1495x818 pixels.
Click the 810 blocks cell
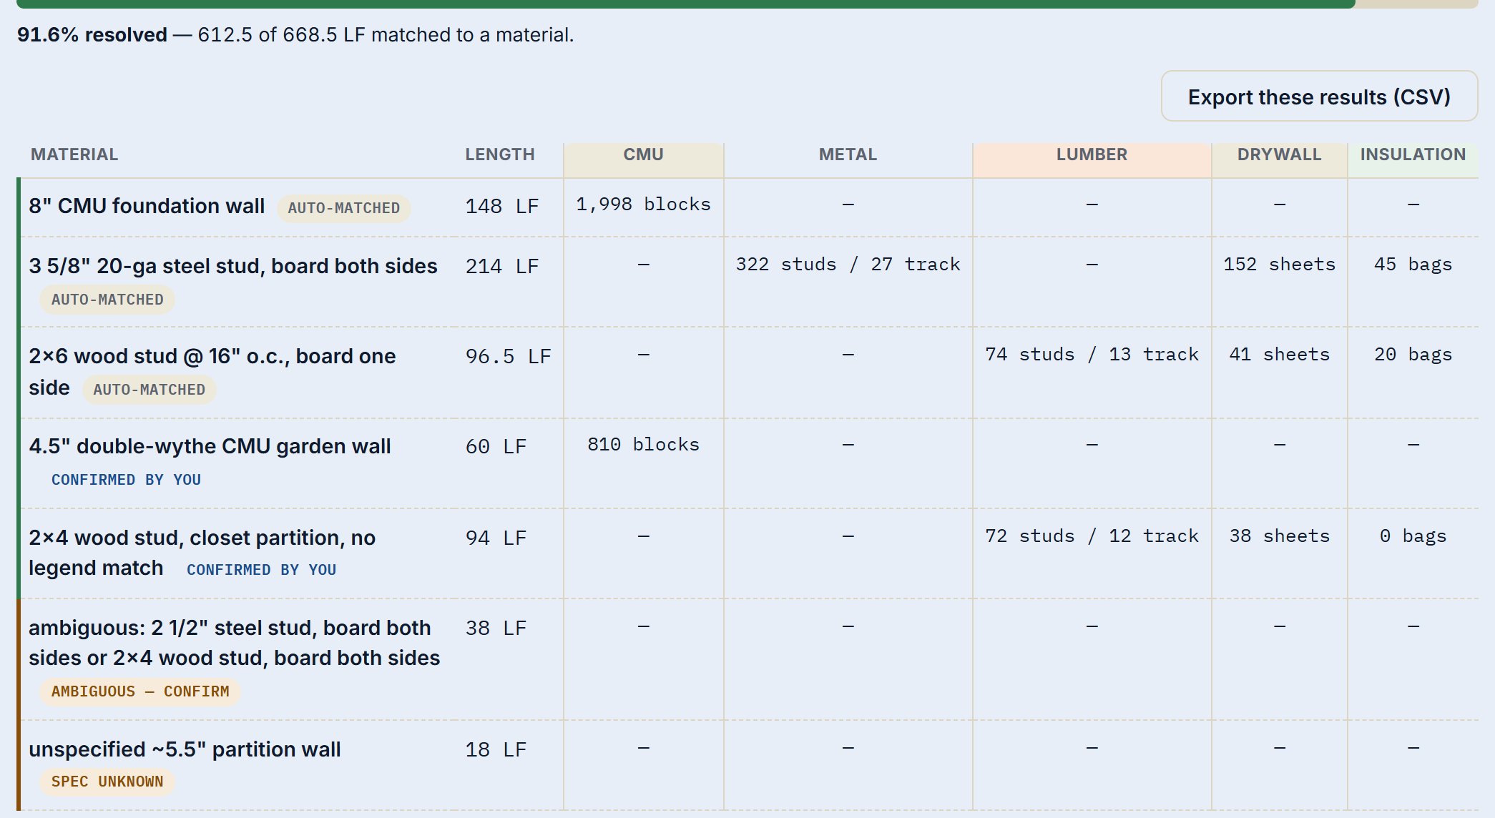pyautogui.click(x=643, y=445)
